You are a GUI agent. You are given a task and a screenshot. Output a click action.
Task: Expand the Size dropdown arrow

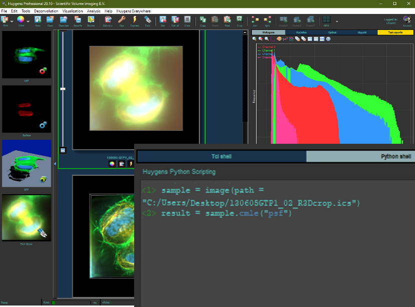click(x=12, y=21)
